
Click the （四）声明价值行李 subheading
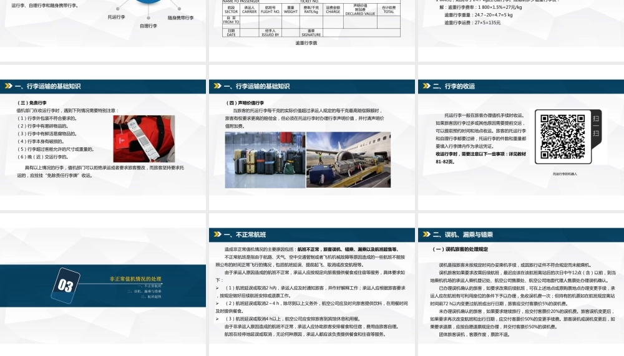(x=245, y=103)
